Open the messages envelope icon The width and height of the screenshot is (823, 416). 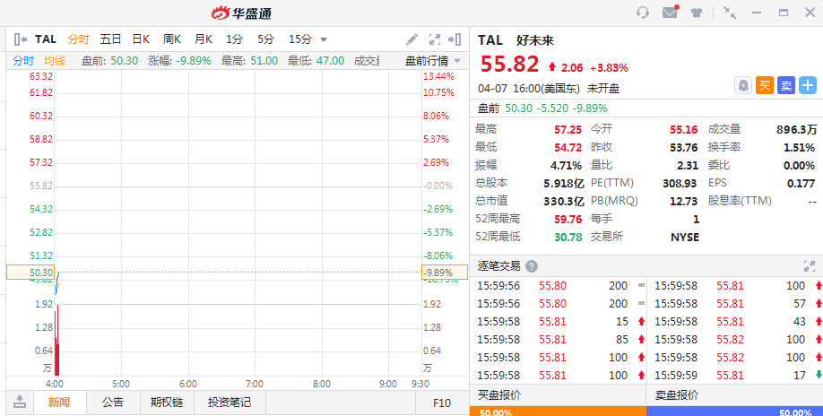[671, 12]
